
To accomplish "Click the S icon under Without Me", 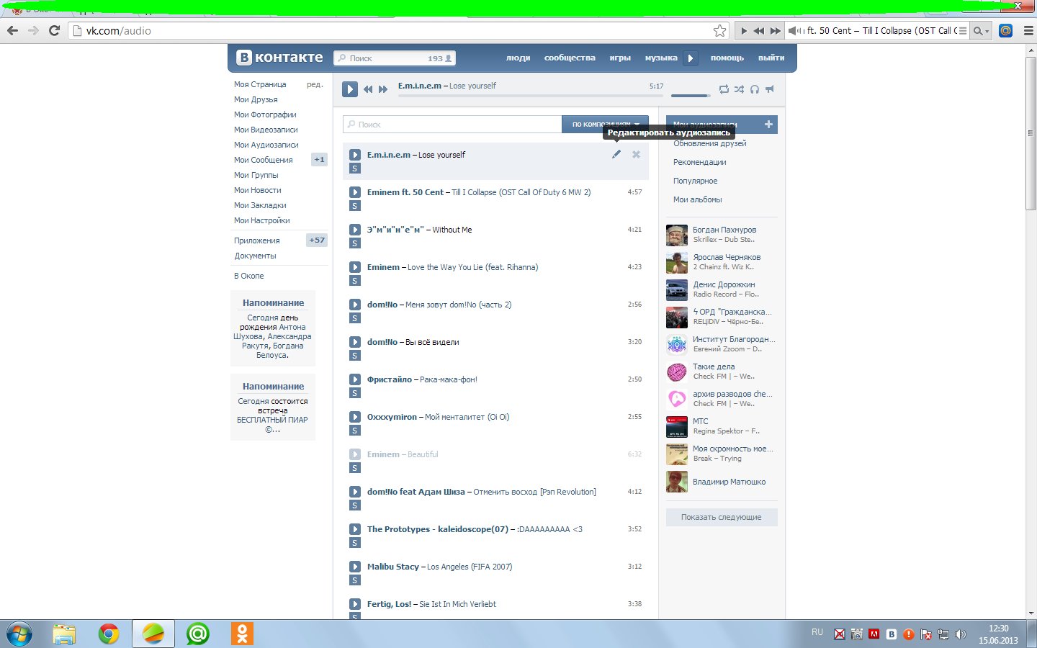I will pos(354,243).
